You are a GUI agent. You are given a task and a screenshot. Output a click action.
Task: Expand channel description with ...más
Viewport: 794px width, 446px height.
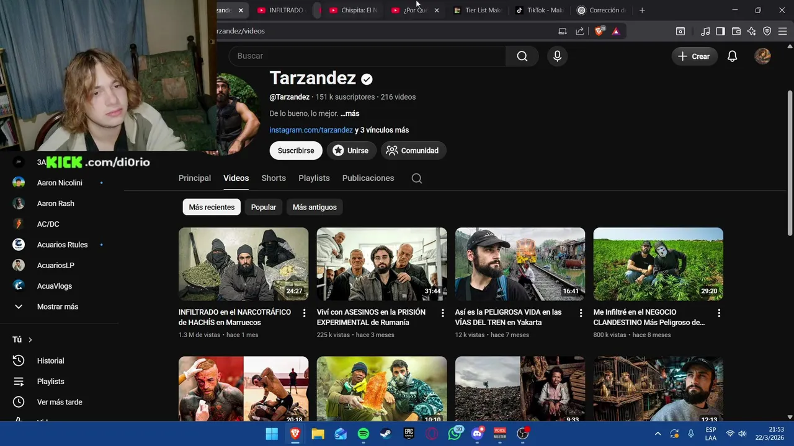tap(350, 113)
